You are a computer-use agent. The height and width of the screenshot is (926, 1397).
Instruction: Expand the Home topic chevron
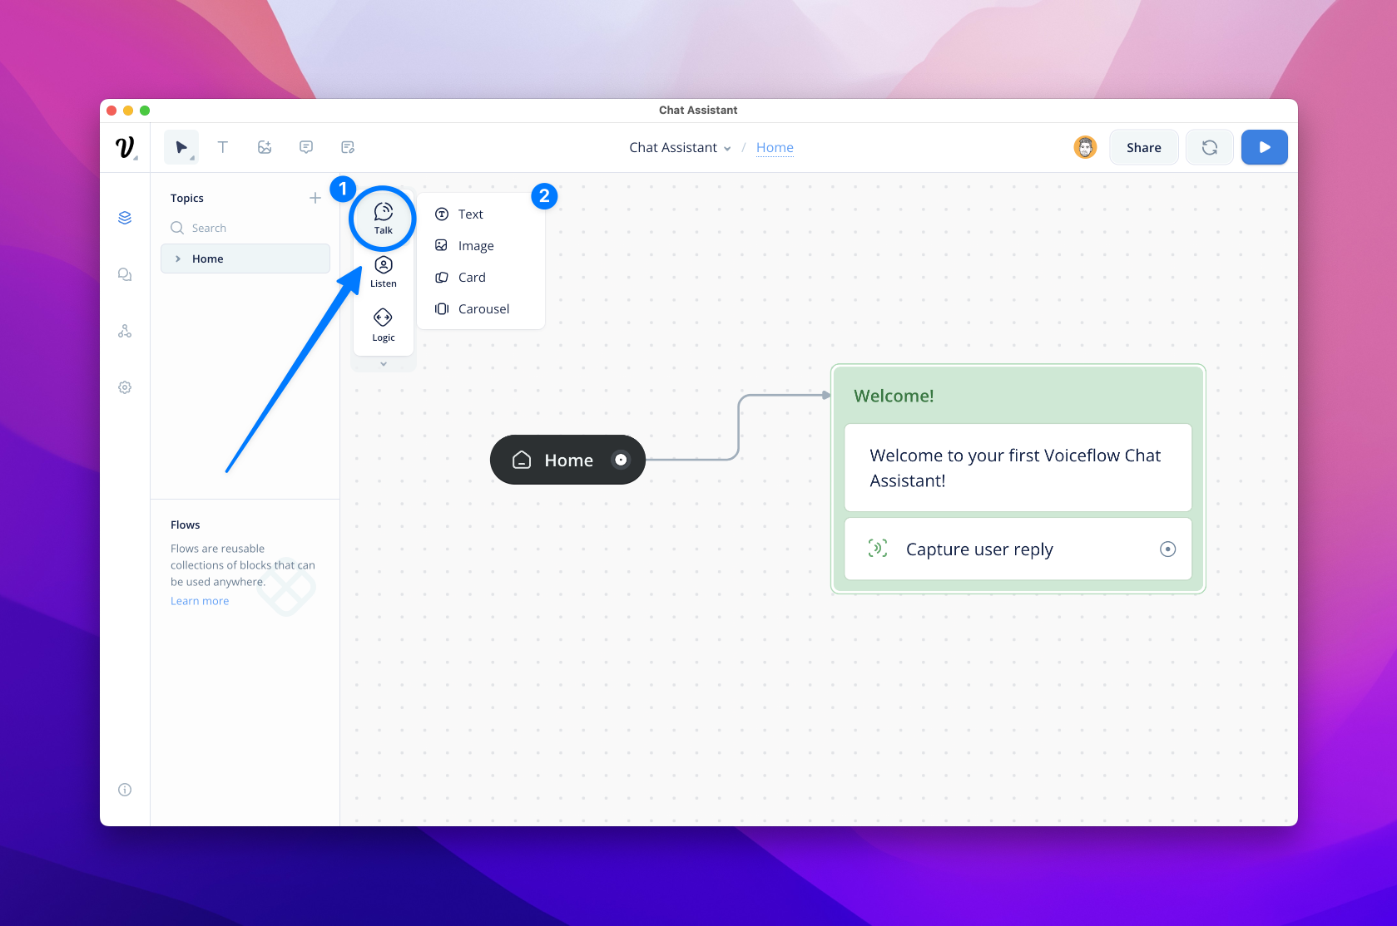[178, 259]
